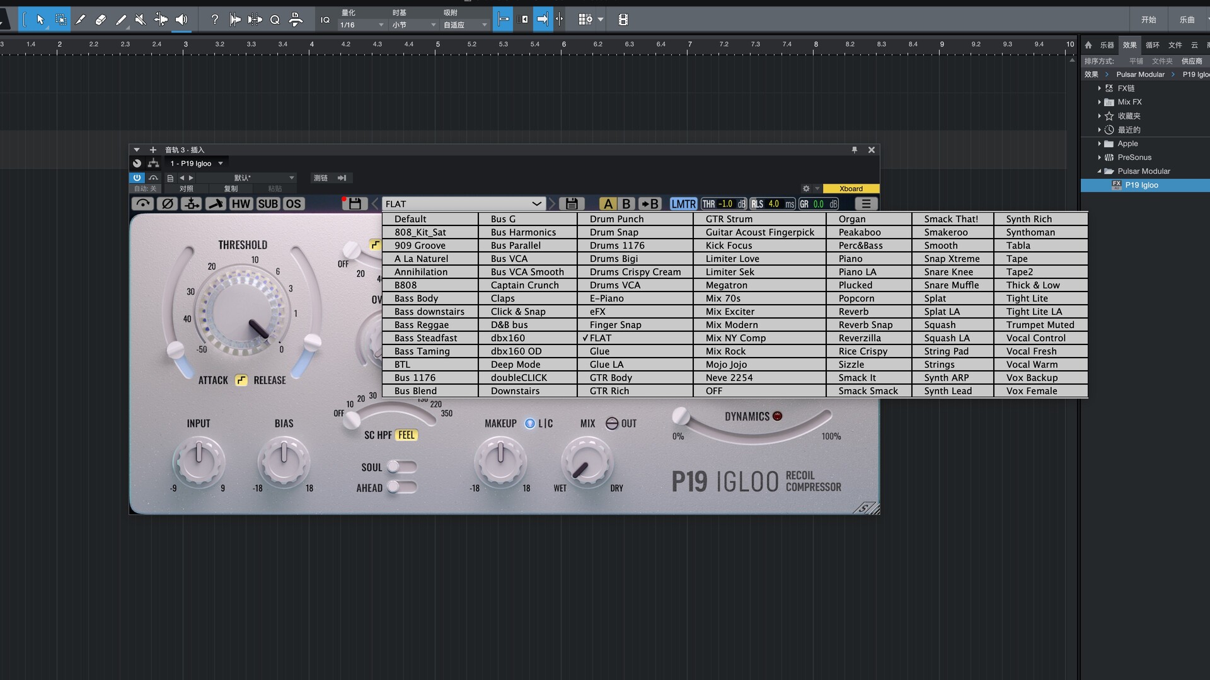The image size is (1210, 680).
Task: Click the plugin hammer icon
Action: pos(216,203)
